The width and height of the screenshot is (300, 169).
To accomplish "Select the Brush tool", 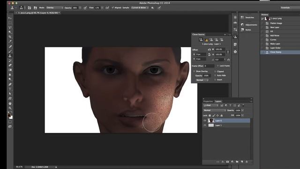I will point(10,51).
